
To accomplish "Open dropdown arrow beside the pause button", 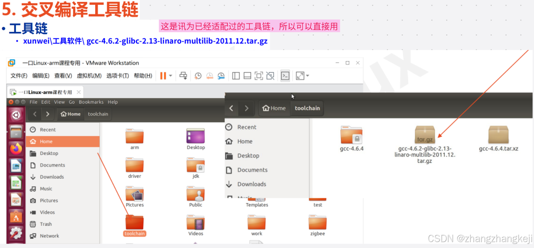I will coord(170,76).
